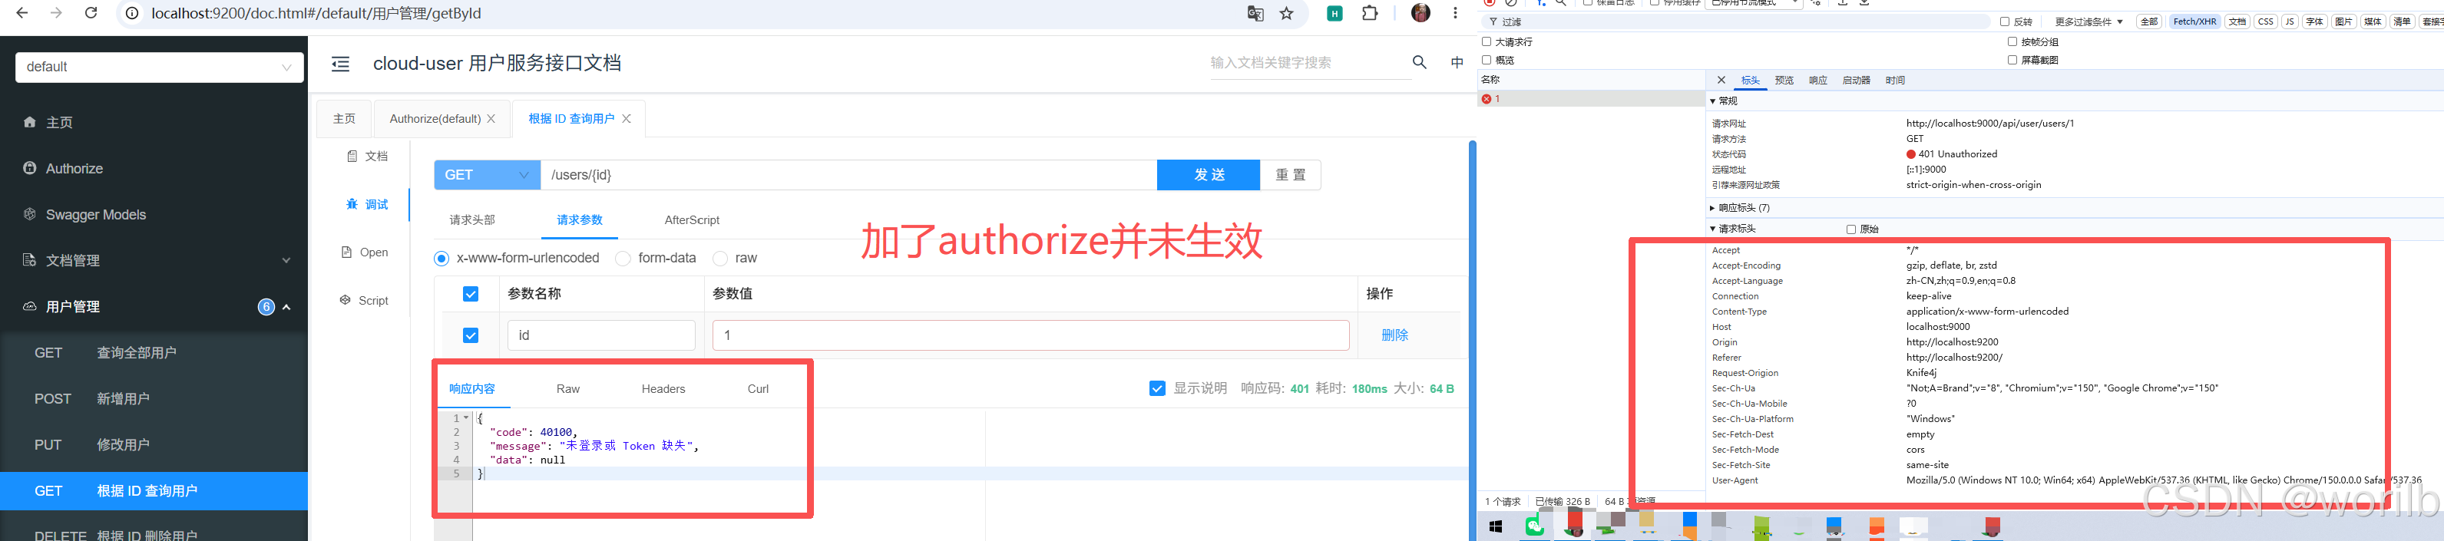Enable 按帧分组 checkbox

click(2012, 41)
